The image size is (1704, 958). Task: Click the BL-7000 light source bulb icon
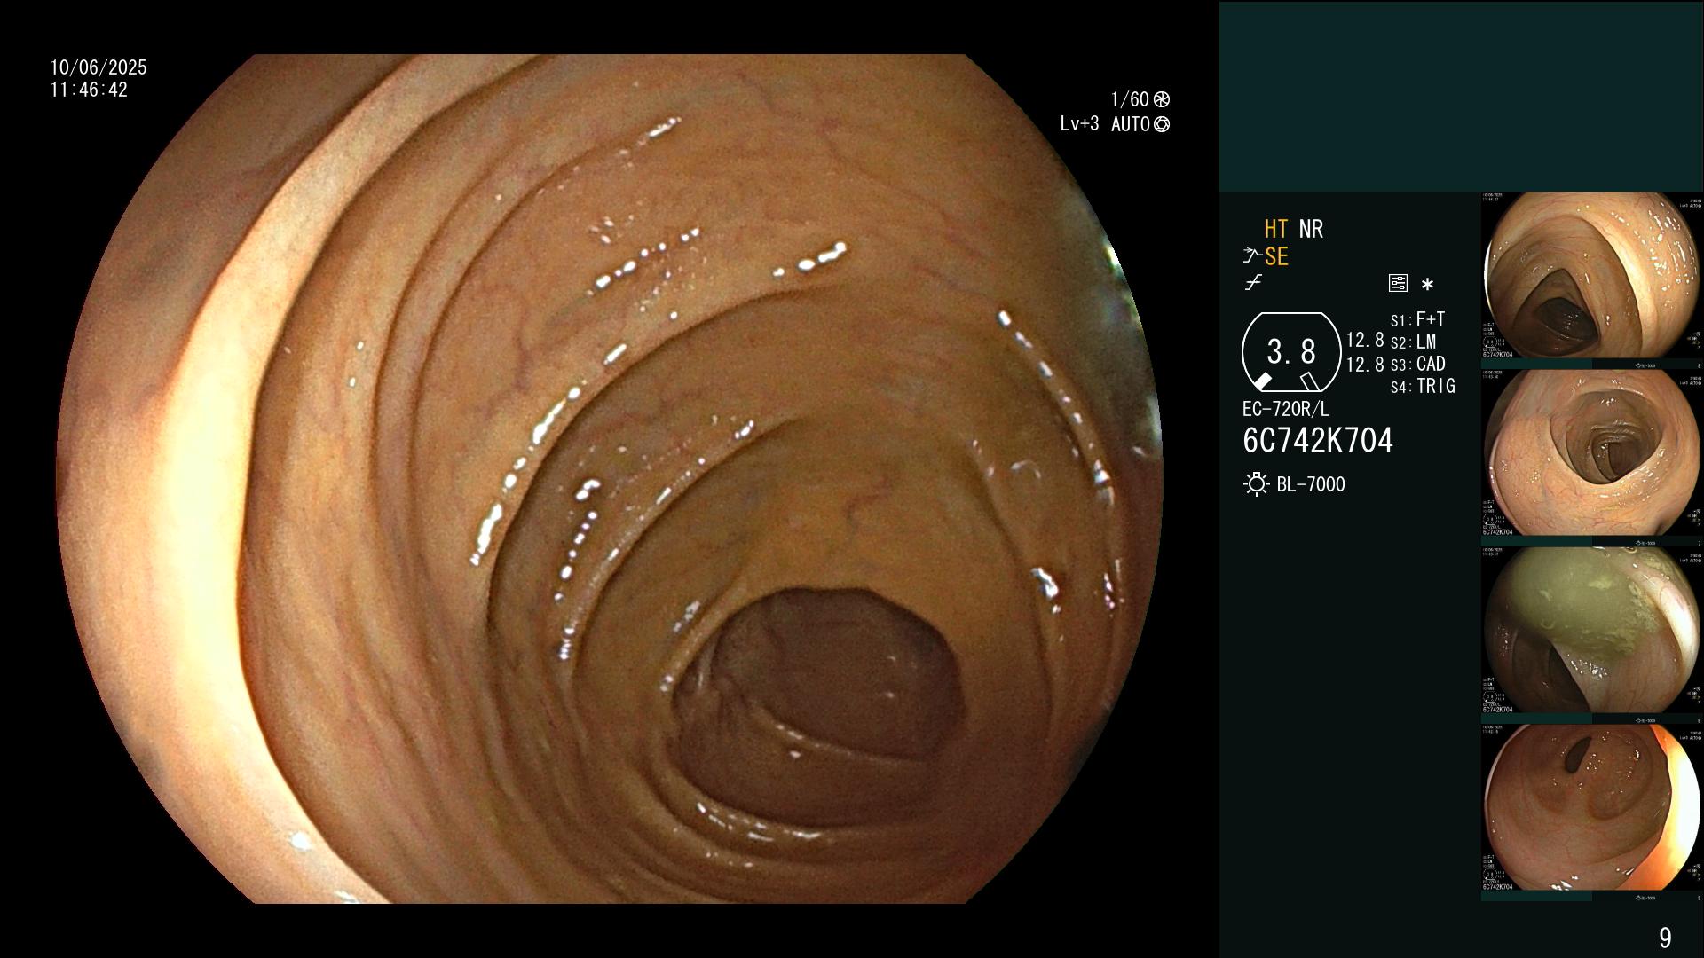pyautogui.click(x=1256, y=484)
